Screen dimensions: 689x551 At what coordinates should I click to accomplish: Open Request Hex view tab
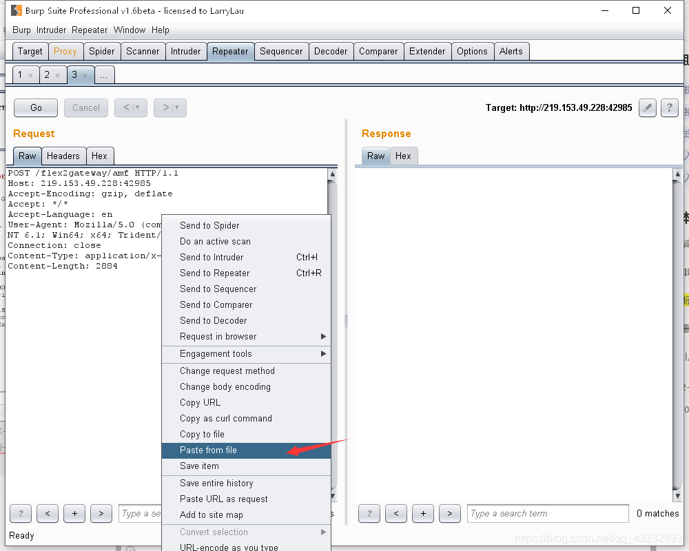(99, 156)
